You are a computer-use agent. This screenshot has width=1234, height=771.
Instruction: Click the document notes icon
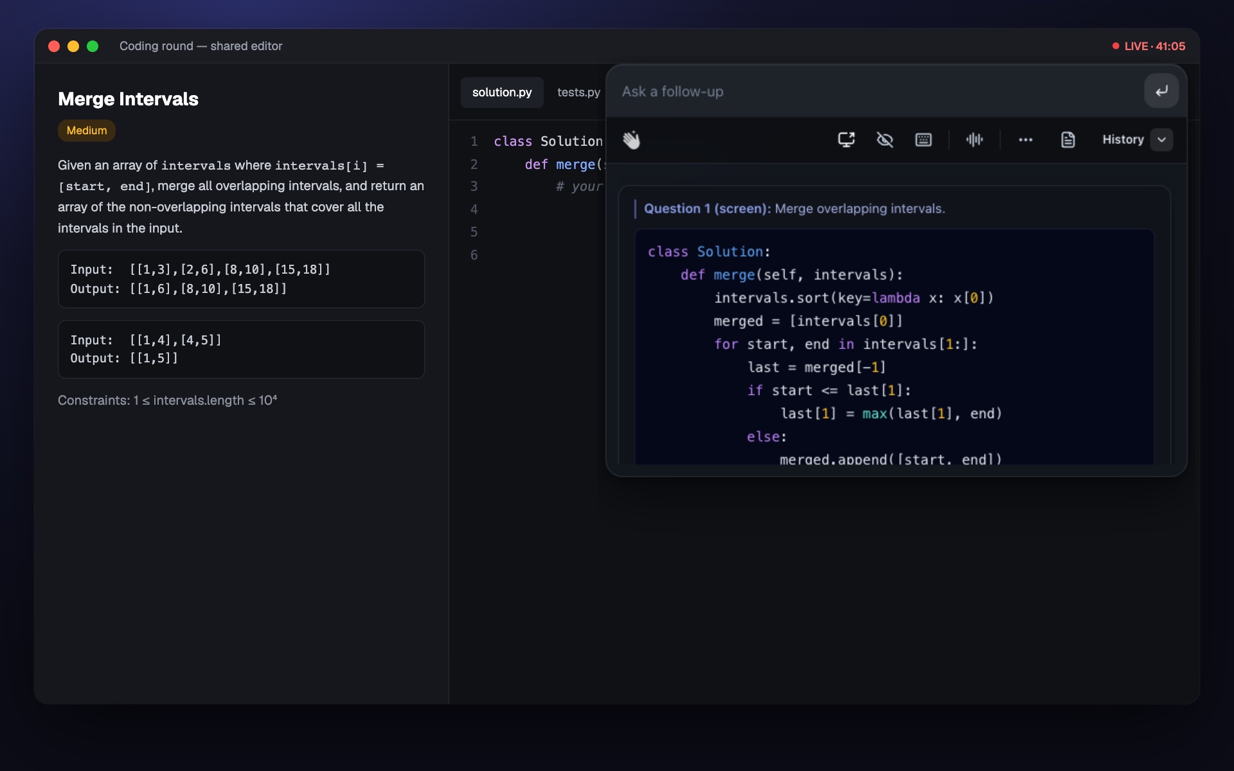[1068, 139]
